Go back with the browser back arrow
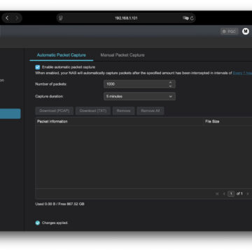 [7, 18]
